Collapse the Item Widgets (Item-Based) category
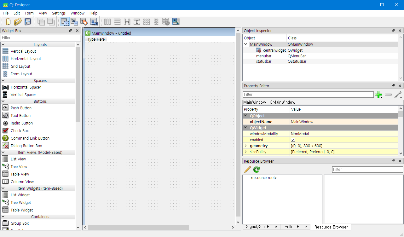 (3, 188)
